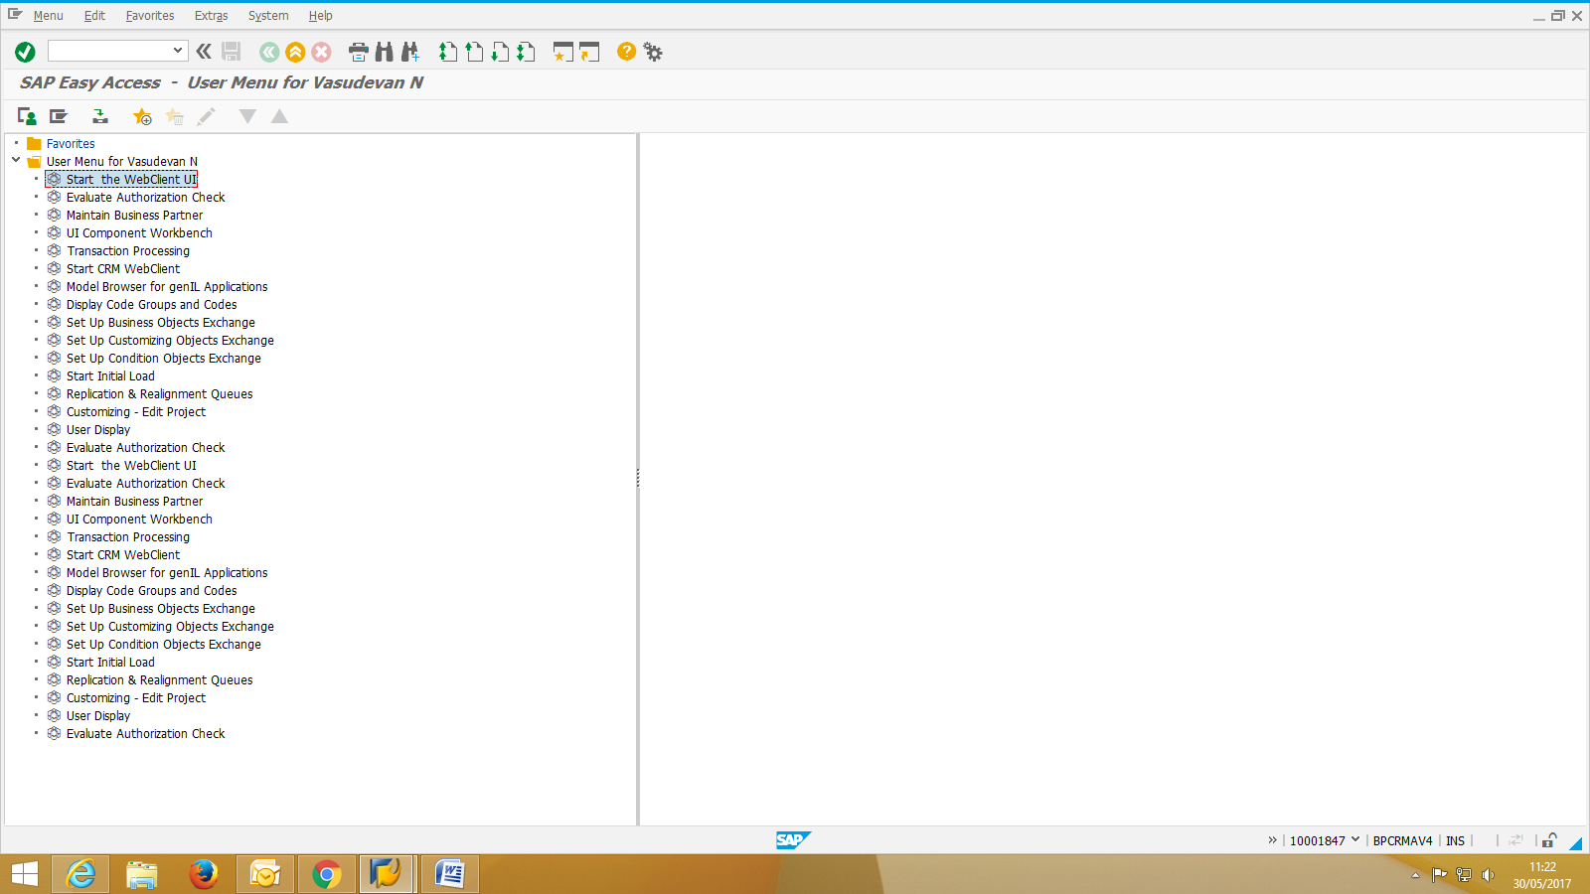This screenshot has height=894, width=1590.
Task: Open the Extras menu
Action: 211,16
